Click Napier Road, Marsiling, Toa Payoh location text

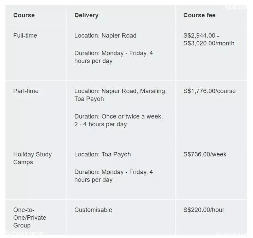click(120, 95)
